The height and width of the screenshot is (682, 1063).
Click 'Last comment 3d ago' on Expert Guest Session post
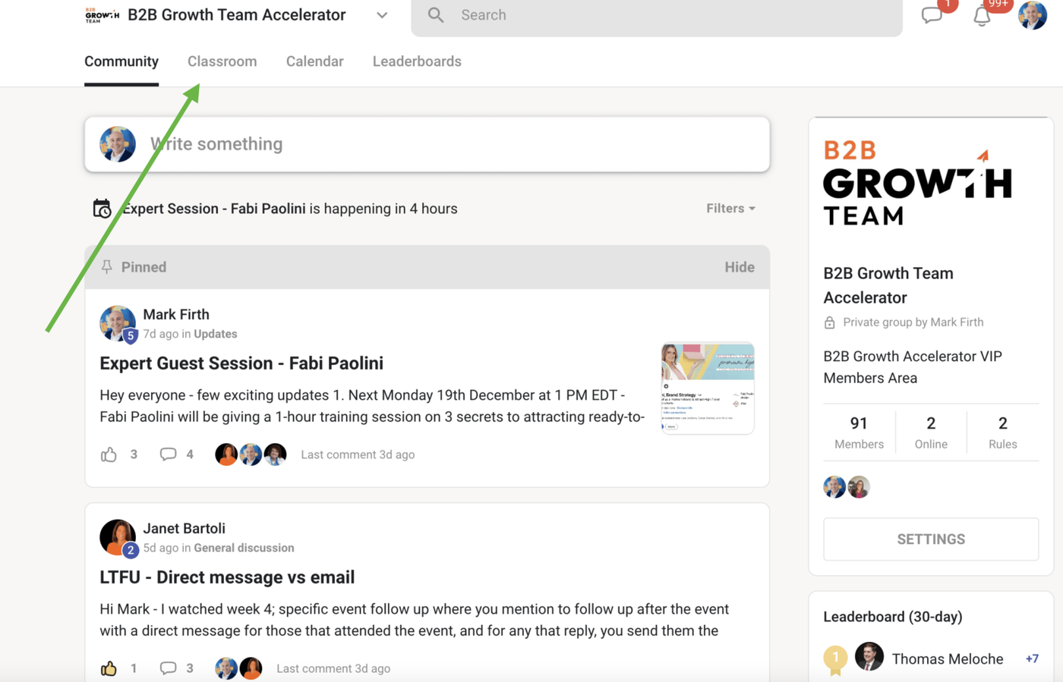click(x=358, y=454)
